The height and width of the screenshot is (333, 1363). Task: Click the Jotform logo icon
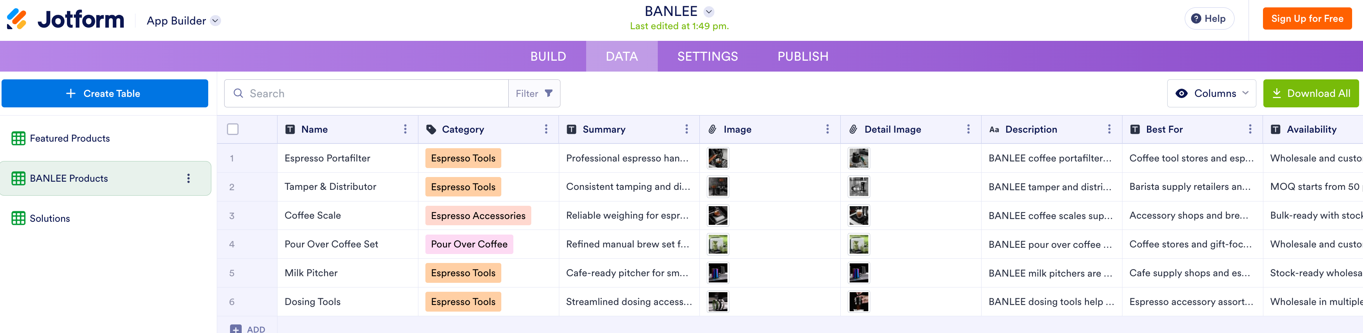pyautogui.click(x=16, y=19)
